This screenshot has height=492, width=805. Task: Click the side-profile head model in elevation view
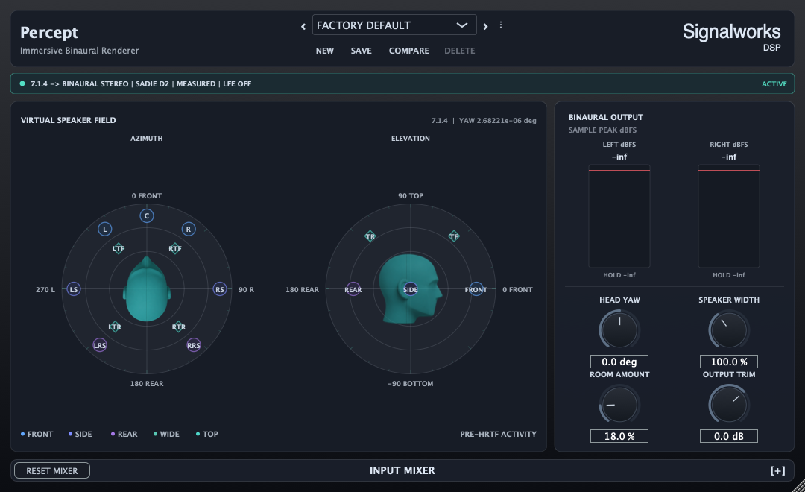click(x=410, y=288)
